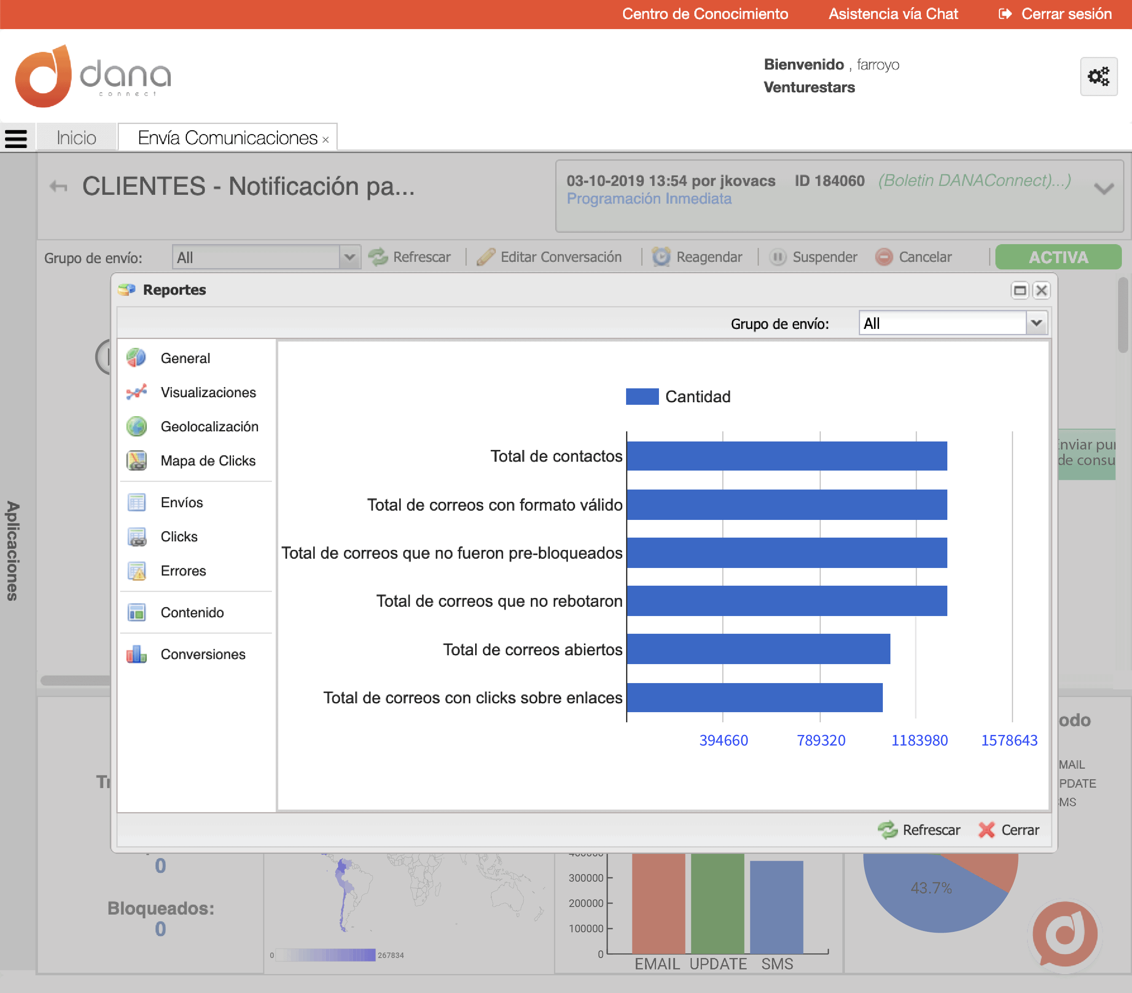Select the Envía Comunicaciones tab
The image size is (1132, 993).
[x=228, y=138]
